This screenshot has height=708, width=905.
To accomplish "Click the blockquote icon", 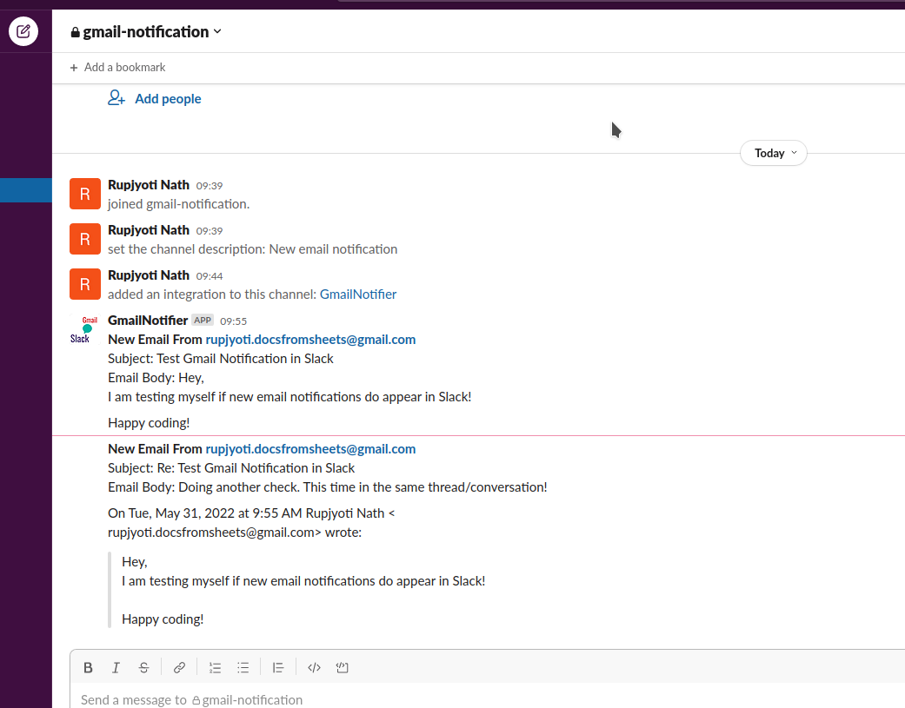I will [278, 668].
